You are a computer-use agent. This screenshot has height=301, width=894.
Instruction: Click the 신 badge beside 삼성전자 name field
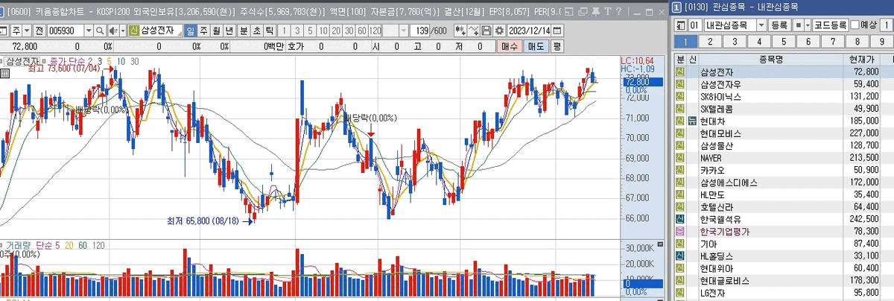(x=135, y=31)
